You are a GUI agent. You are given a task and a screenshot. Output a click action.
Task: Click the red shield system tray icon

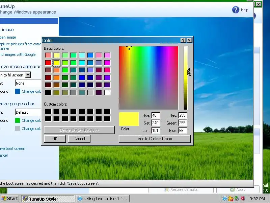243,199
